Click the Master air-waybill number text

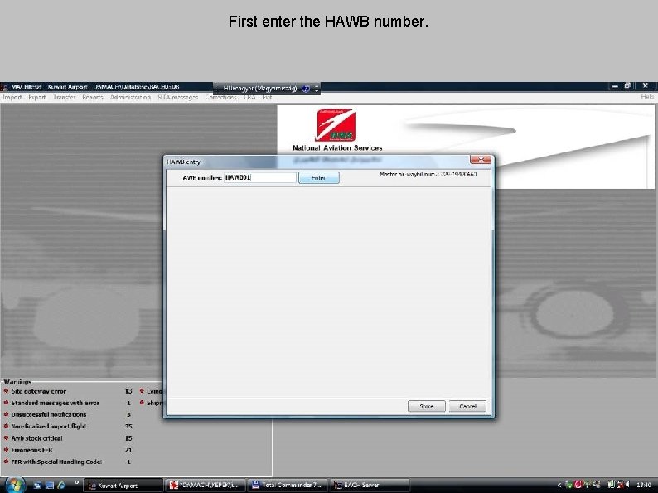tap(428, 174)
